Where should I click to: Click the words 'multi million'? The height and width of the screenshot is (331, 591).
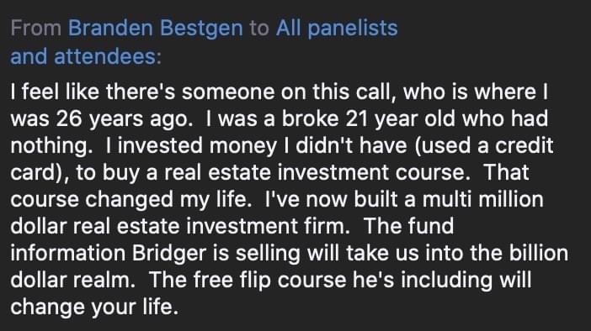(x=483, y=199)
